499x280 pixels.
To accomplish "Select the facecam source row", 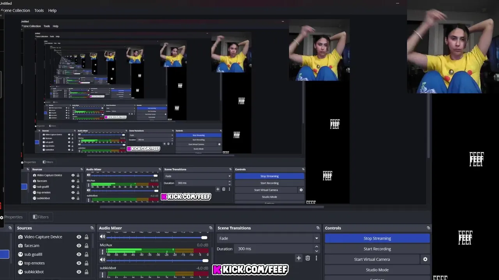I will point(53,246).
